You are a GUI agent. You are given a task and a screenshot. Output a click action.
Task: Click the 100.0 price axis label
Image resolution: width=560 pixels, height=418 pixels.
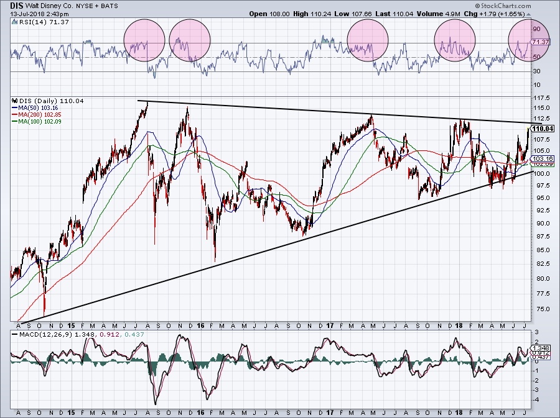pos(542,174)
